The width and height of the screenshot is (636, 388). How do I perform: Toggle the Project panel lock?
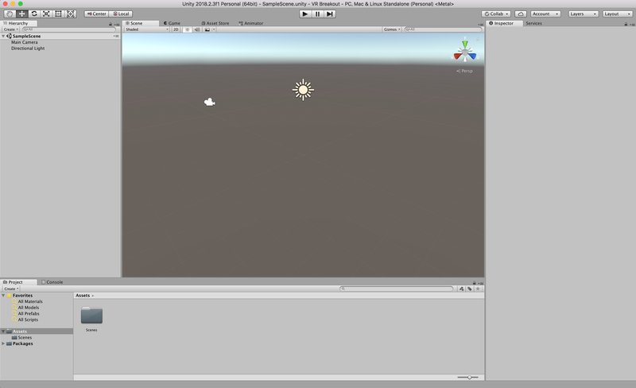click(x=474, y=282)
